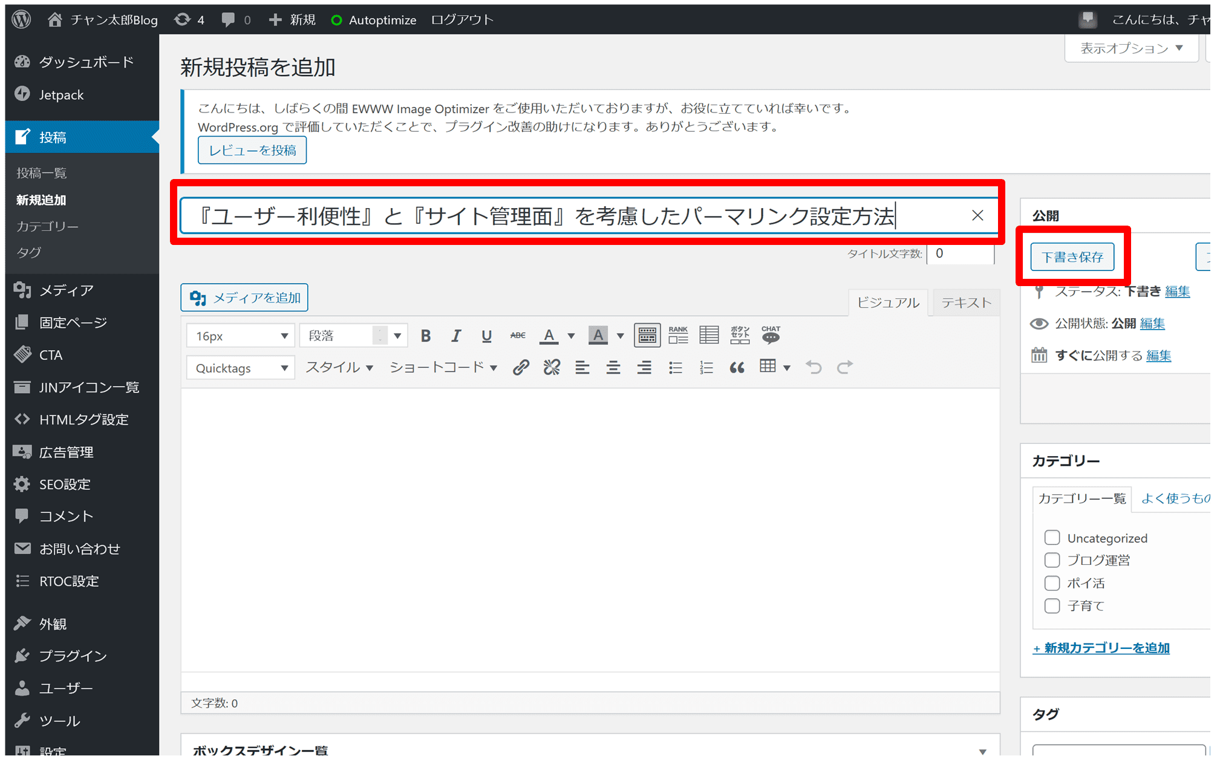This screenshot has height=776, width=1220.
Task: Open 投稿一覧 posts list
Action: pos(41,173)
